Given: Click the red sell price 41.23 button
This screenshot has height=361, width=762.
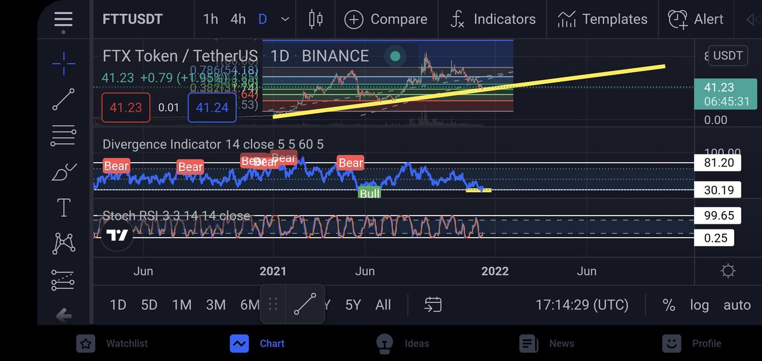Looking at the screenshot, I should pyautogui.click(x=126, y=107).
